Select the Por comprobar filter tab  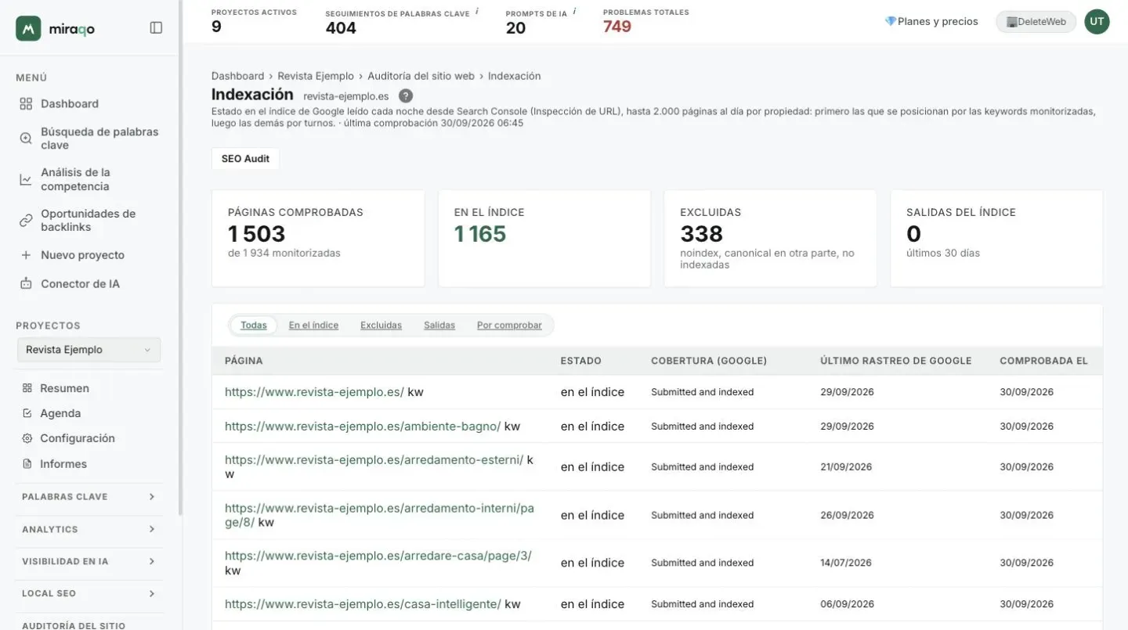[509, 325]
